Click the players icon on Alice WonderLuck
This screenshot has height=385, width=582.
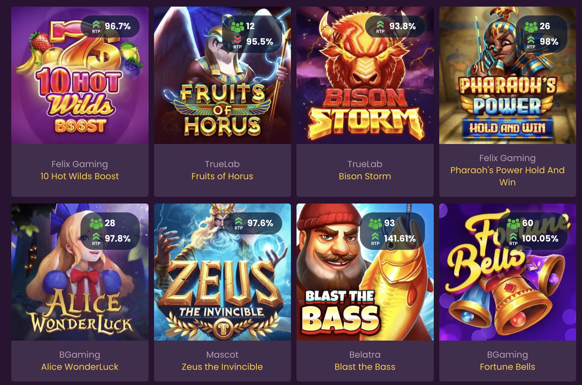point(96,223)
